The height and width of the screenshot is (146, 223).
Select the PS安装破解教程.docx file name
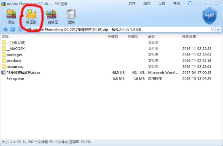tap(23, 73)
